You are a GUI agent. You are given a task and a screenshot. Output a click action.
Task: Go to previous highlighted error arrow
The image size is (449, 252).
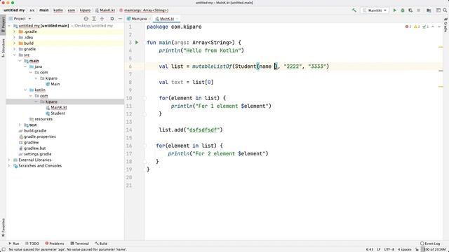[433, 27]
